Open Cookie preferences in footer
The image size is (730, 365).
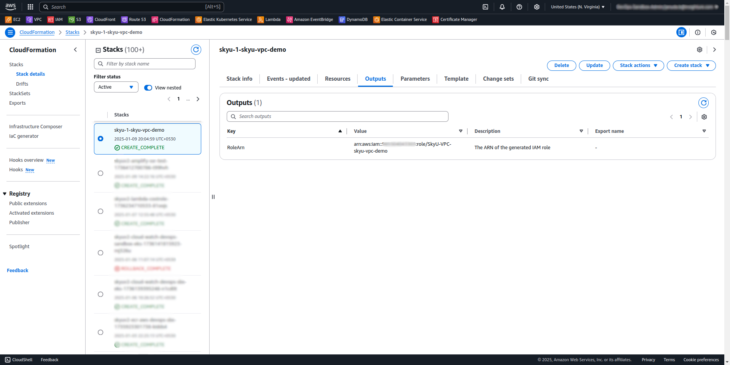(701, 360)
